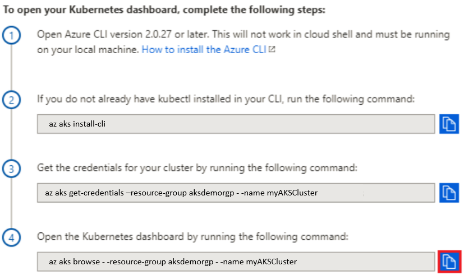The height and width of the screenshot is (280, 464).
Task: Copy the az aks get-credentials command
Action: pyautogui.click(x=449, y=193)
